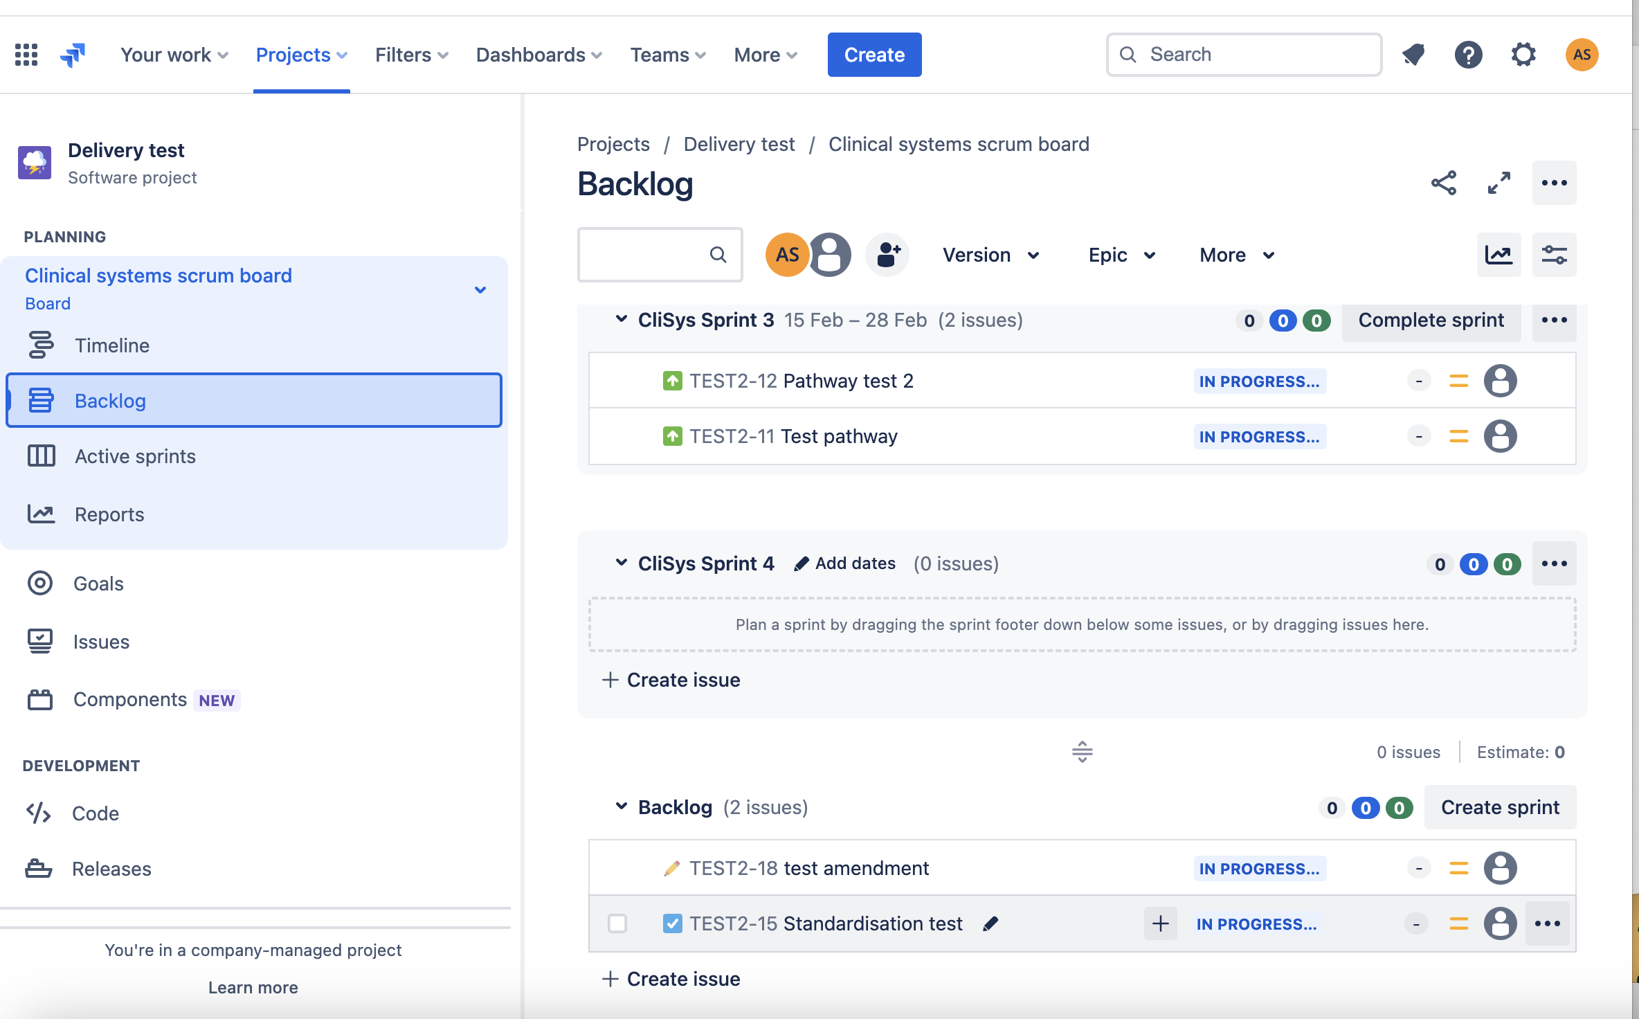1639x1019 pixels.
Task: Click assignee avatar on TEST2-12 row
Action: click(x=1500, y=381)
